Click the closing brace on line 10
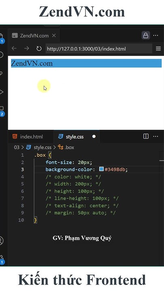 [x=35, y=220]
